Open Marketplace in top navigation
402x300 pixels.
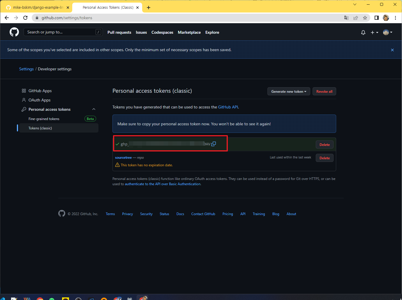coord(189,32)
